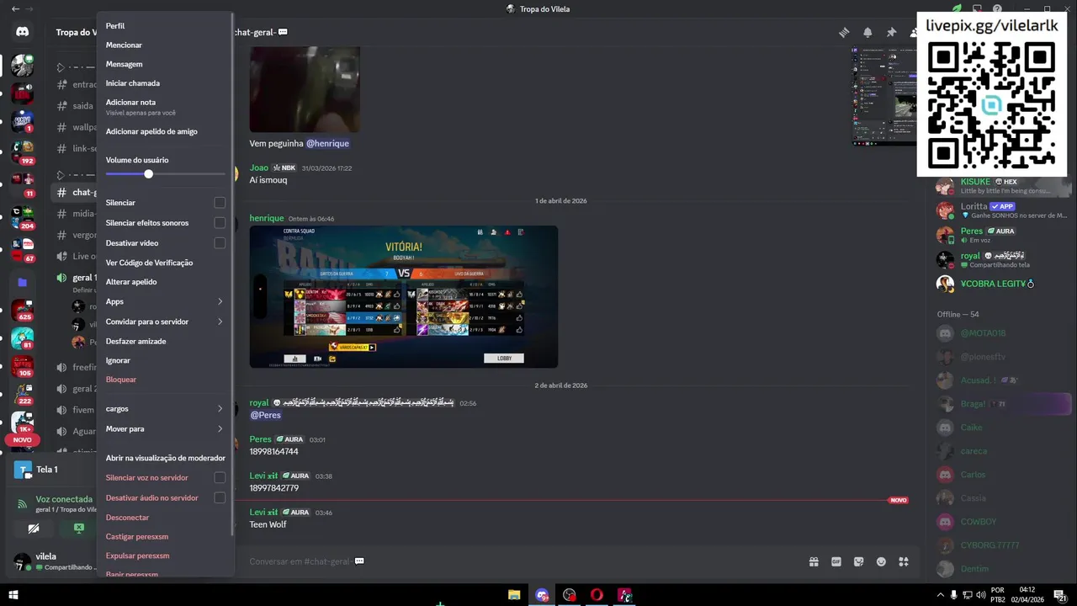Screen dimensions: 1077x606
Task: Select server icon with 222 badge
Action: 23,394
